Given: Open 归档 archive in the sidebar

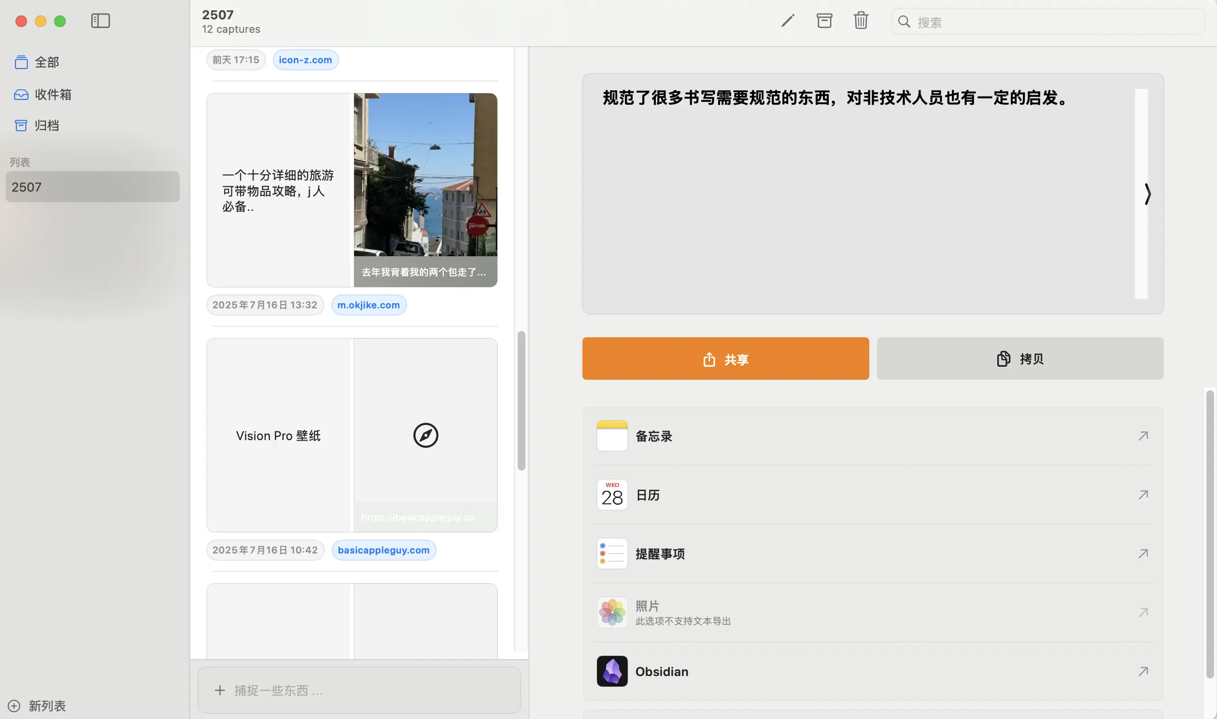Looking at the screenshot, I should point(46,126).
